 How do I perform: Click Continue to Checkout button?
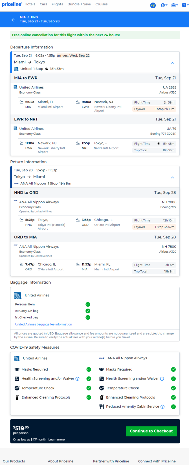[x=151, y=431]
